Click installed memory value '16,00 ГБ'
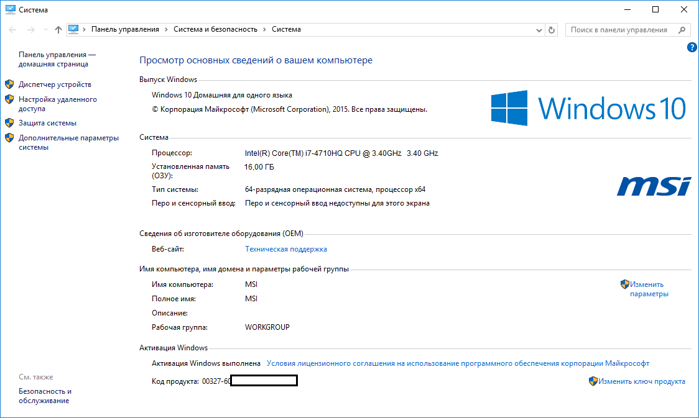Viewport: 699px width, 418px height. coord(259,167)
